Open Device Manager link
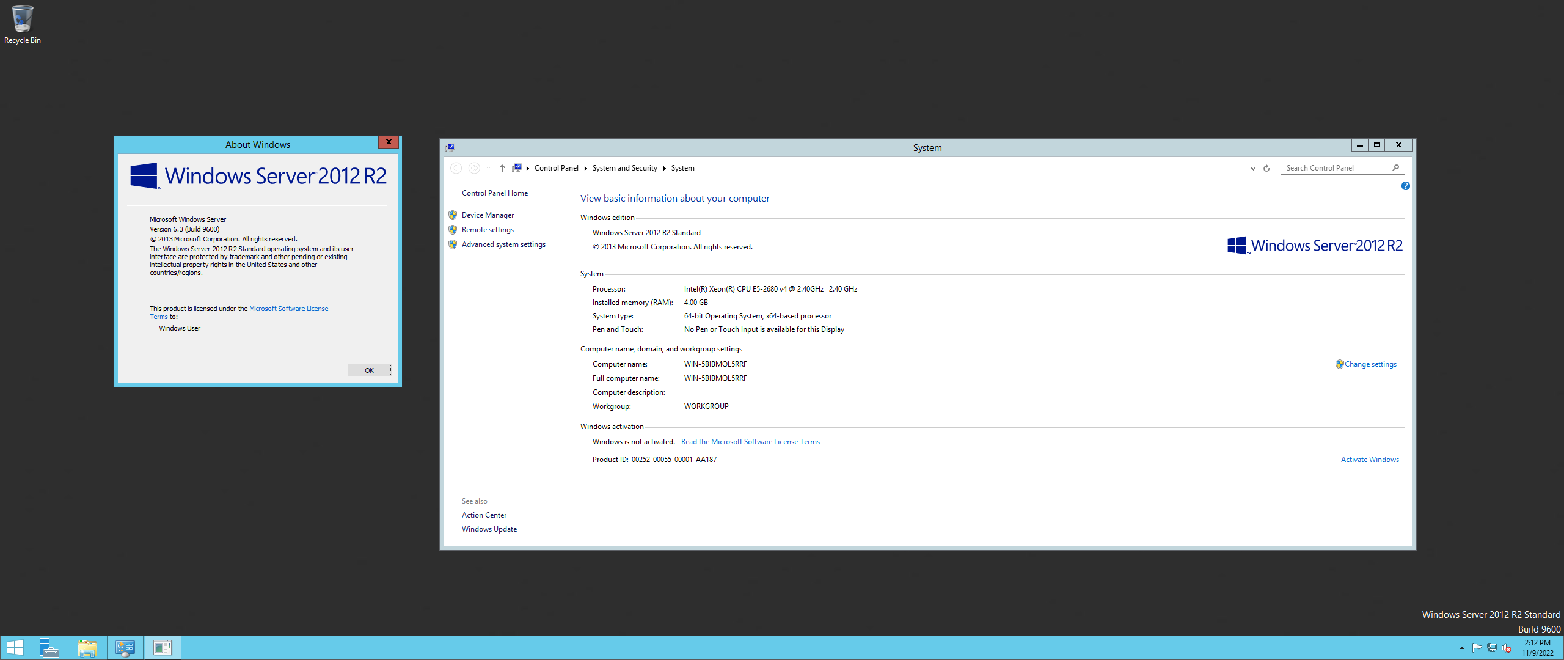The width and height of the screenshot is (1564, 660). coord(488,215)
